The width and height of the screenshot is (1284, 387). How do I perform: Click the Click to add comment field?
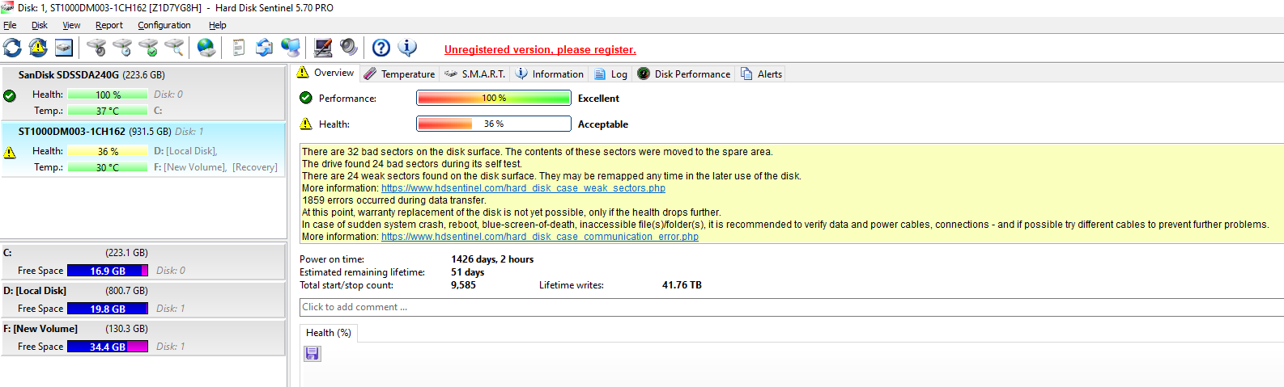pos(792,307)
